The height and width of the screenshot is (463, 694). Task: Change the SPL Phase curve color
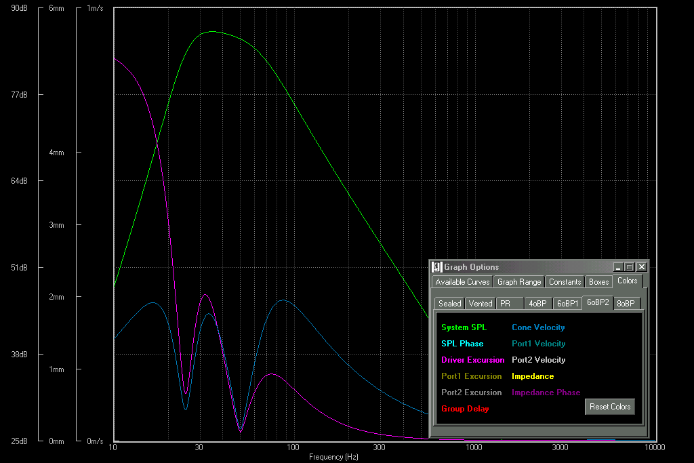tap(462, 344)
